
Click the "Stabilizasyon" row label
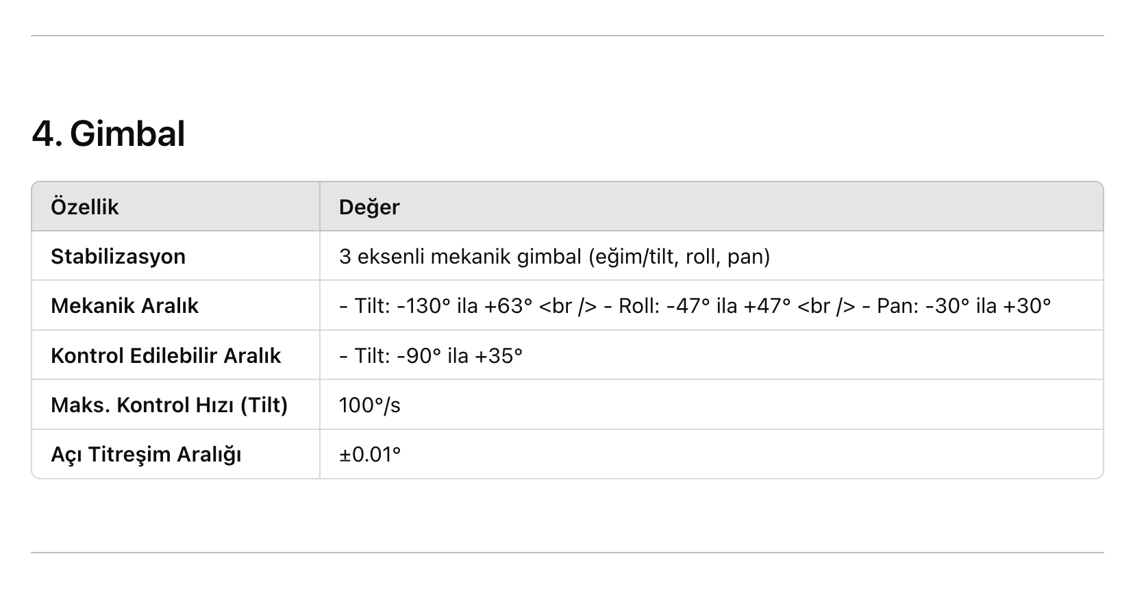pyautogui.click(x=118, y=256)
